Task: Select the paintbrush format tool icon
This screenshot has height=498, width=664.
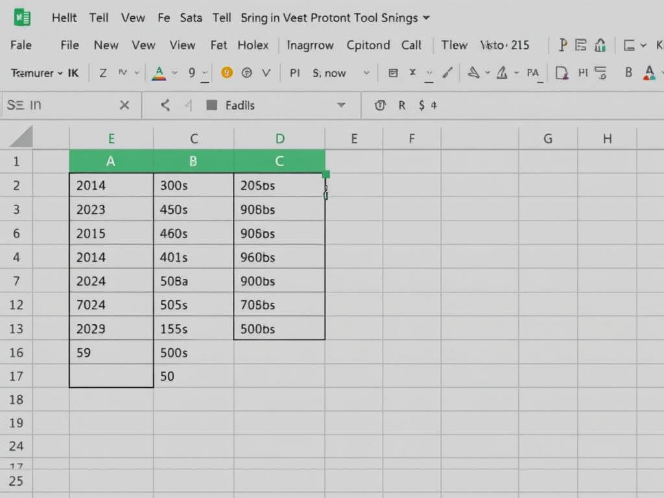Action: 447,73
